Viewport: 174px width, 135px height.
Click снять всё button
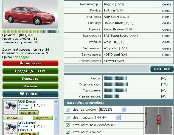click(162, 69)
